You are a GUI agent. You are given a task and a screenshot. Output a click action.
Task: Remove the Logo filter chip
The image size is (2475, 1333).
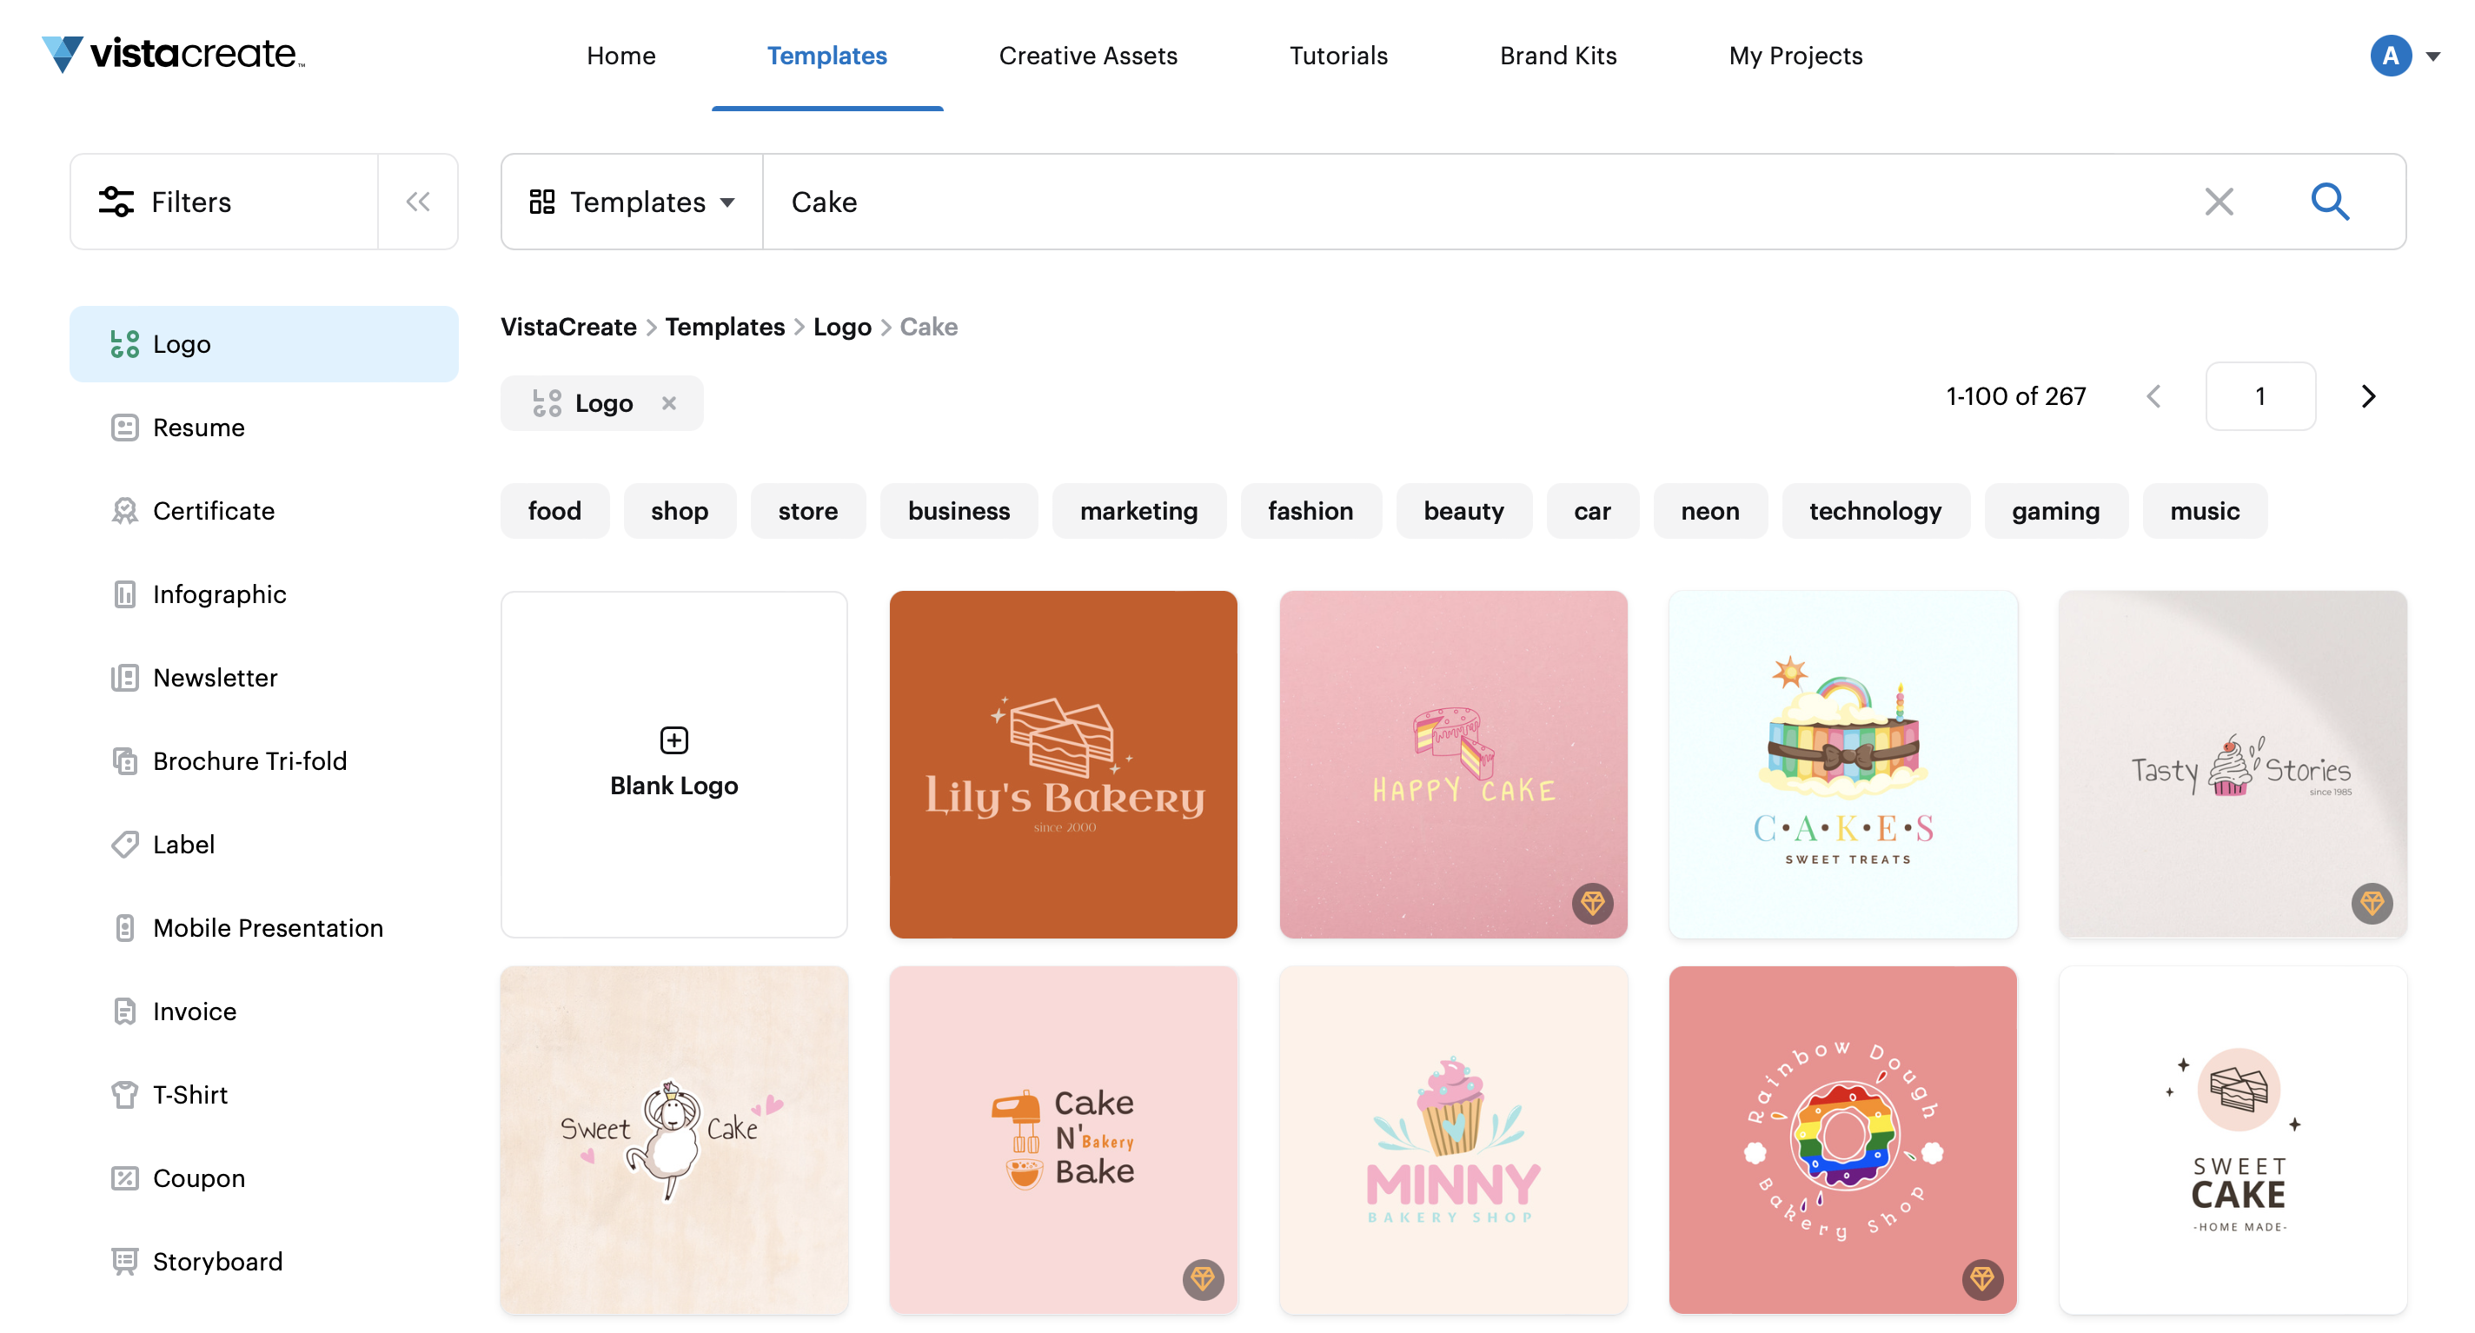coord(668,402)
